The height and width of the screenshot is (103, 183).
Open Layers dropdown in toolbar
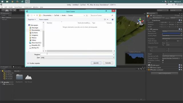pos(163,10)
